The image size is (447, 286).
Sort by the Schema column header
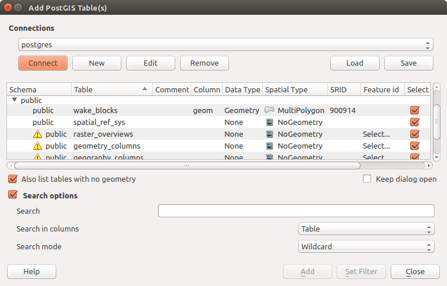(36, 89)
